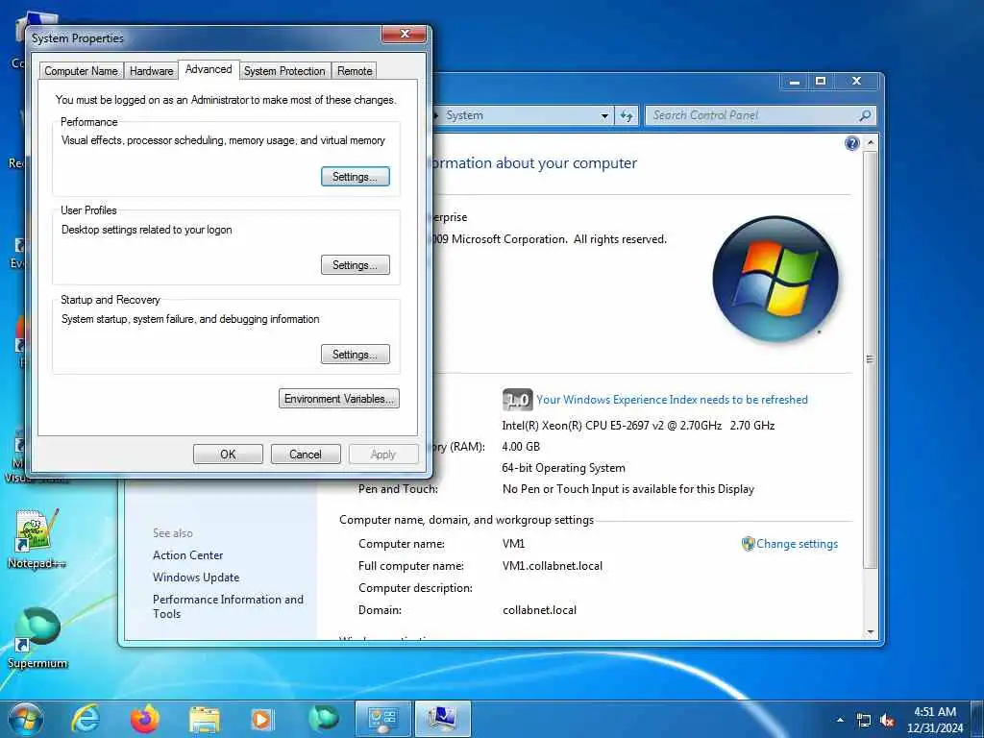The height and width of the screenshot is (738, 984).
Task: Click Change settings link in System window
Action: point(797,544)
